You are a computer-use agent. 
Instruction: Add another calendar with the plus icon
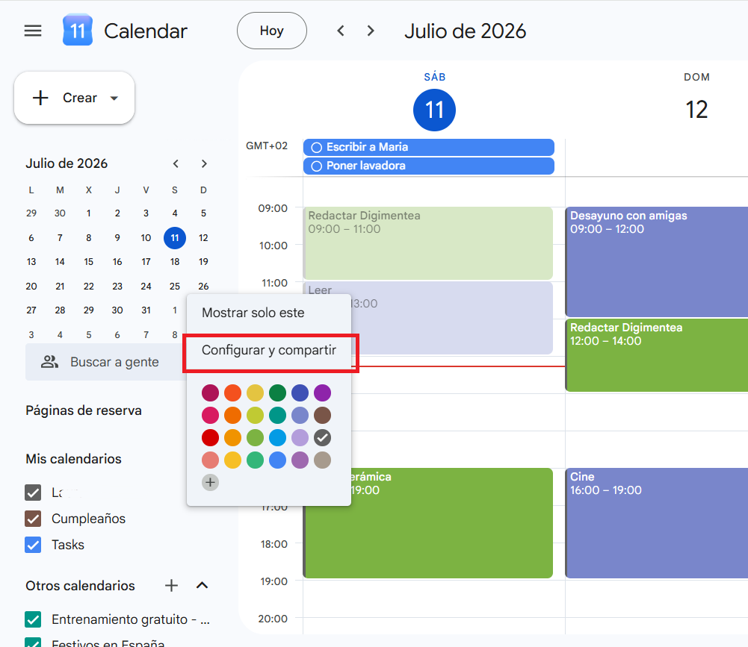point(171,586)
